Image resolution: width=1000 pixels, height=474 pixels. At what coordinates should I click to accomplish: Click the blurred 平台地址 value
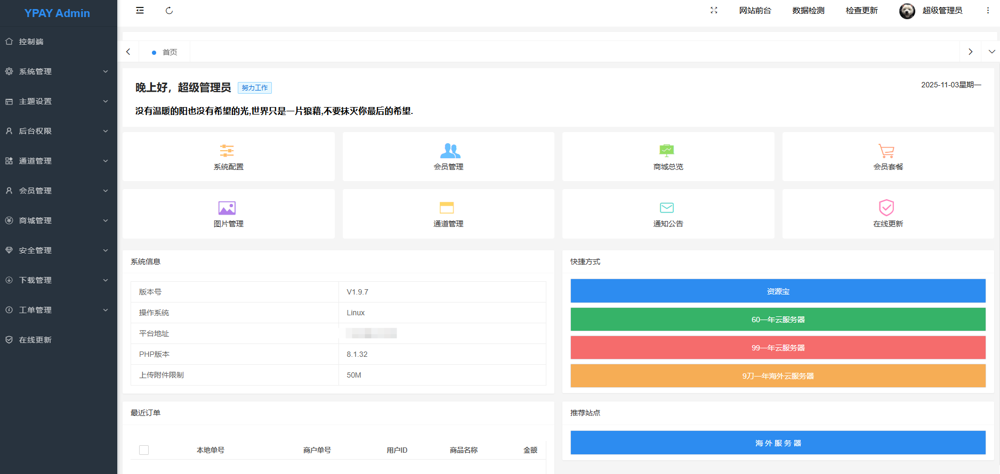371,333
